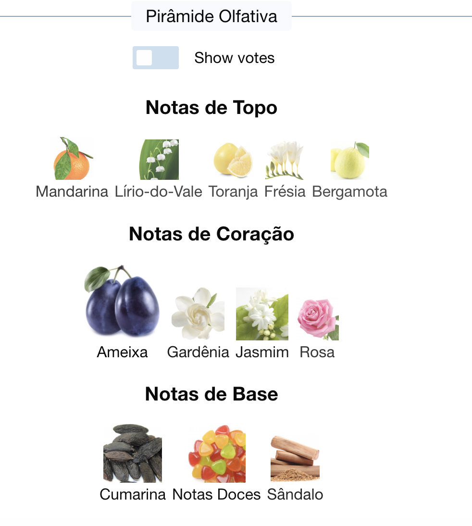
Task: Click the Notas Doces candy image
Action: 217,453
